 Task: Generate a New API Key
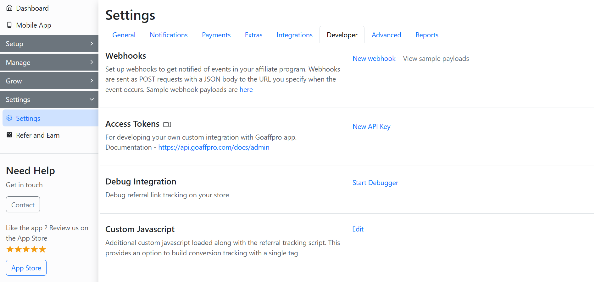(x=371, y=127)
